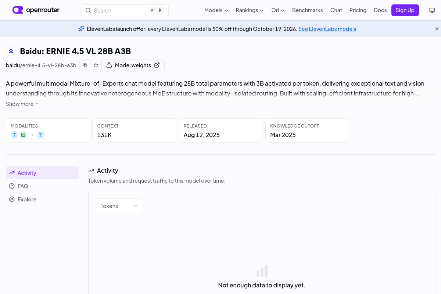441x294 pixels.
Task: Dismiss the ElevenLabs banner
Action: pos(437,29)
